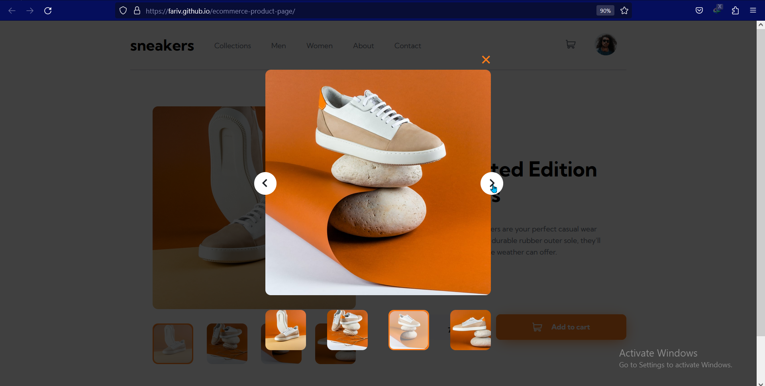The width and height of the screenshot is (765, 386).
Task: Go forward in browser history
Action: pos(30,11)
